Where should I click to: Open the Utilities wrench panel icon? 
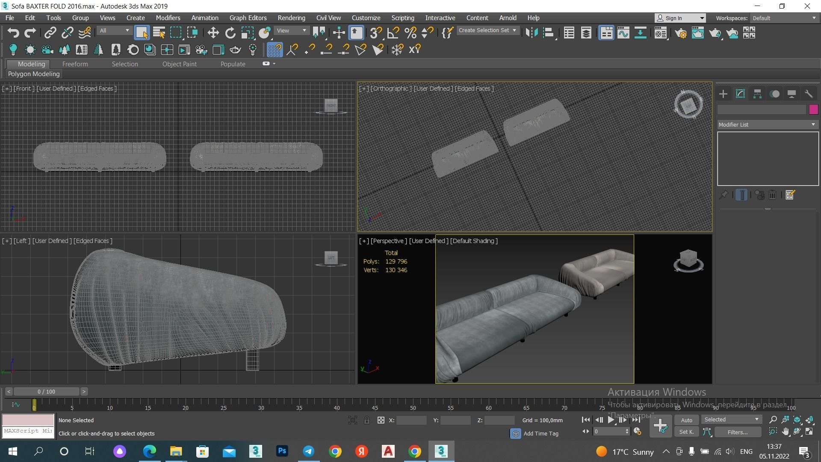click(808, 94)
